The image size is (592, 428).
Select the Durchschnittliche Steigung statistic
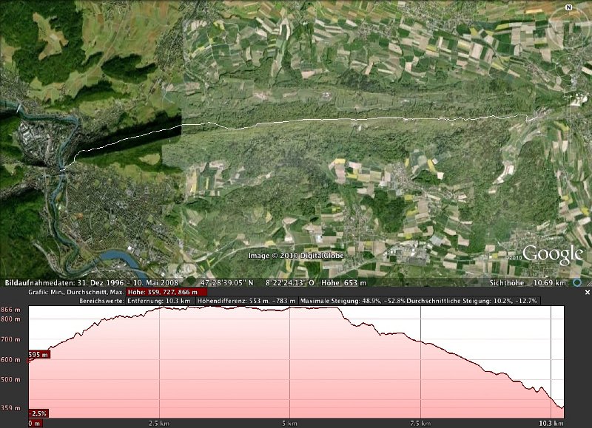[473, 302]
